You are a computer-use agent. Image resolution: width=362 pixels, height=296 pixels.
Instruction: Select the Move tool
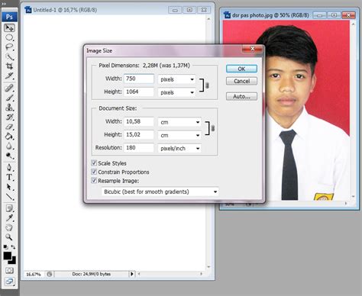pos(9,27)
